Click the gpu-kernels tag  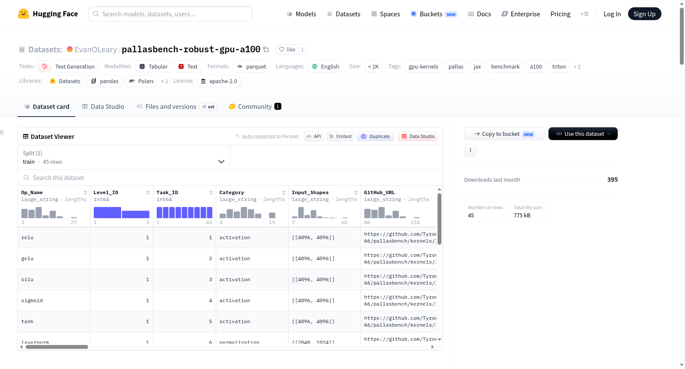point(423,66)
